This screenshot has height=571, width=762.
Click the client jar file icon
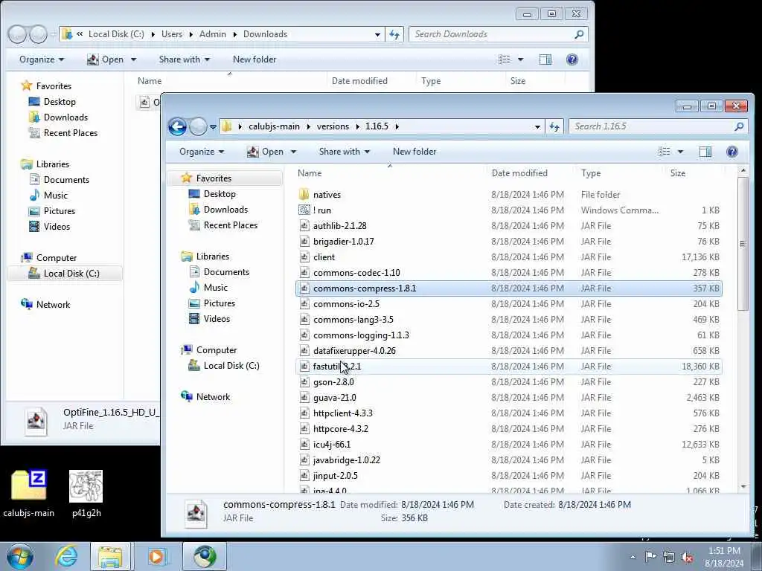pyautogui.click(x=304, y=257)
